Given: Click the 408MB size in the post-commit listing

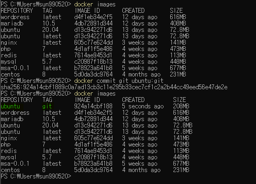Looking at the screenshot, I should click(x=181, y=119).
